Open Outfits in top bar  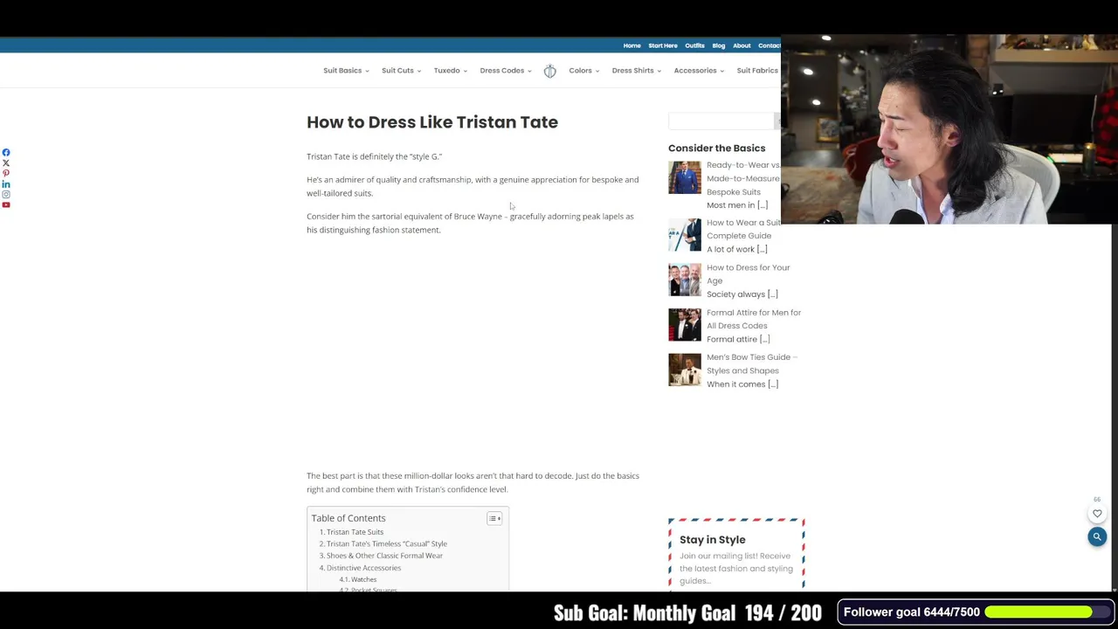[x=694, y=45]
